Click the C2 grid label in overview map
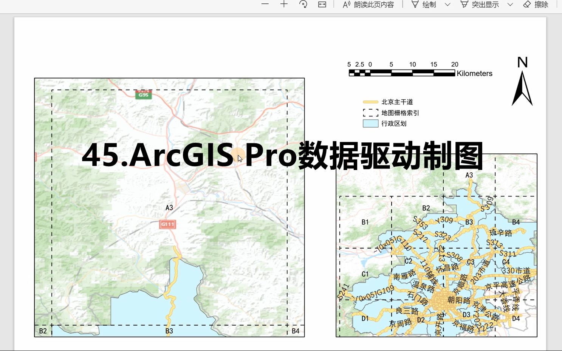562x351 pixels. [409, 261]
